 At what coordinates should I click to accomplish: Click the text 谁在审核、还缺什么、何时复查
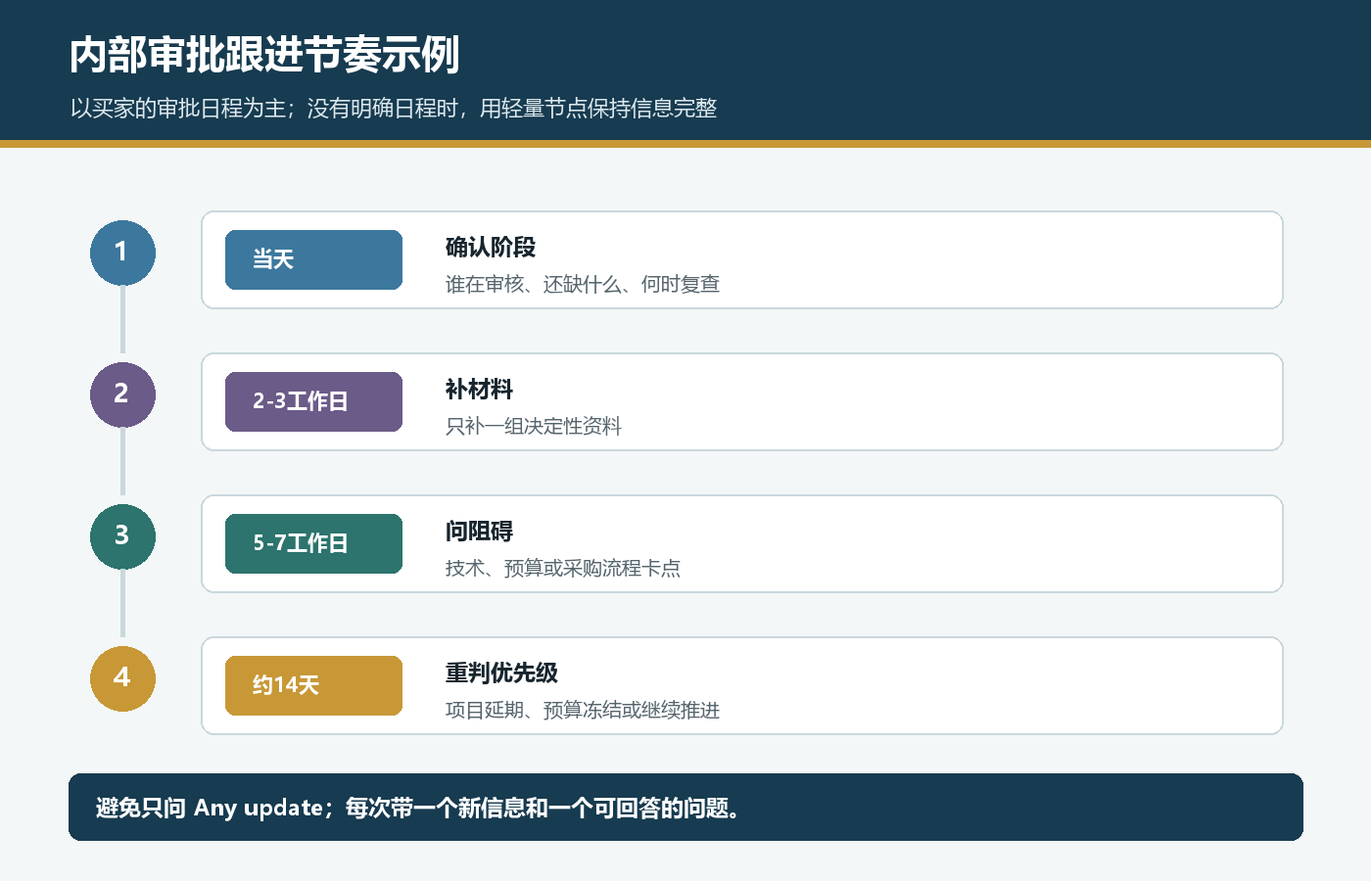[583, 284]
